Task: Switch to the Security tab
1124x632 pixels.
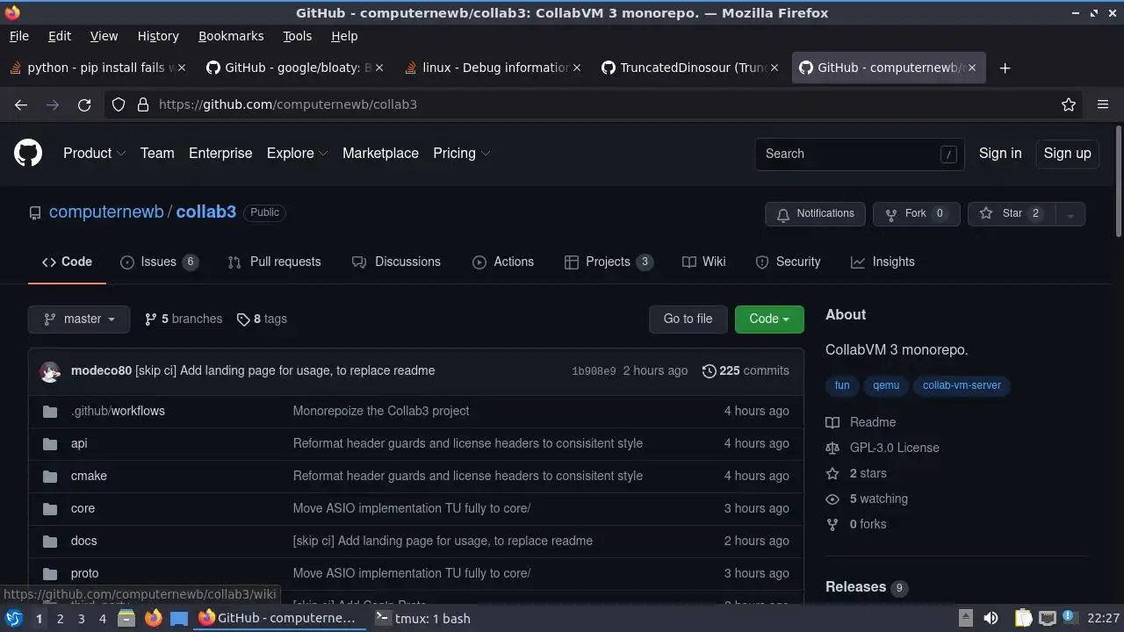Action: tap(788, 262)
